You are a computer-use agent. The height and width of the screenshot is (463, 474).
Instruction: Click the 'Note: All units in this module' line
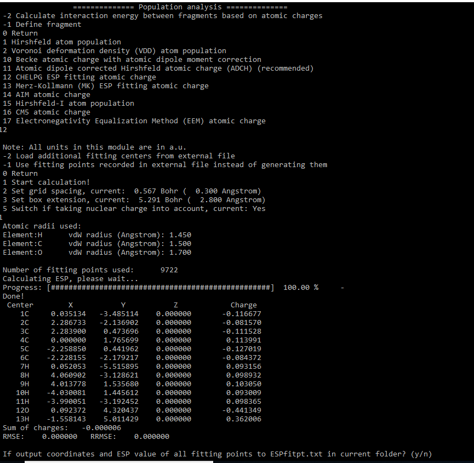click(x=94, y=147)
